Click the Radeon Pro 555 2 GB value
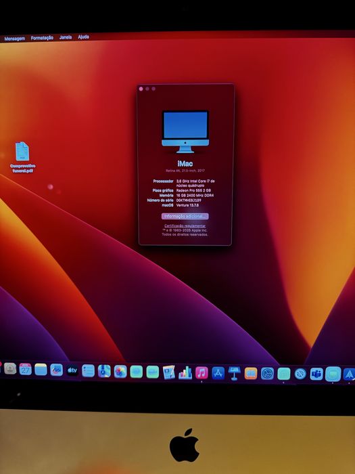This screenshot has width=355, height=474. pyautogui.click(x=193, y=190)
